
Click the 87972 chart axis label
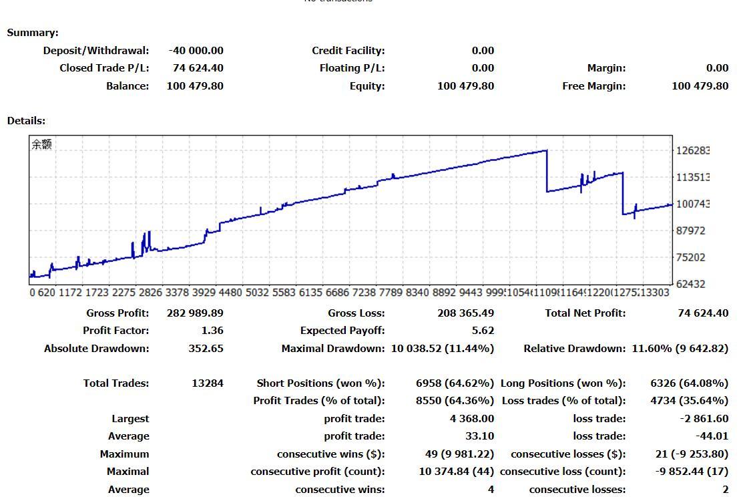tap(690, 231)
